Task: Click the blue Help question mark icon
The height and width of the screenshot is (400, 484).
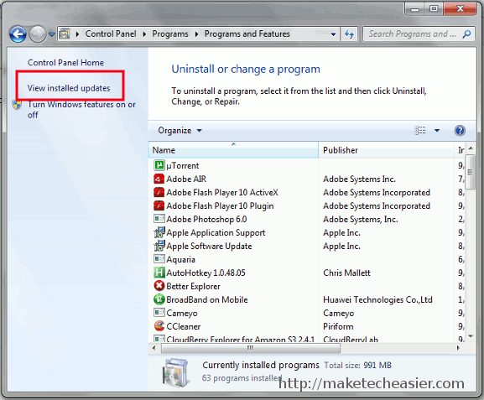Action: 460,131
